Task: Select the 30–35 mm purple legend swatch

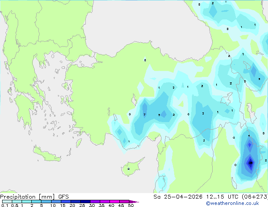Action: pyautogui.click(x=95, y=202)
